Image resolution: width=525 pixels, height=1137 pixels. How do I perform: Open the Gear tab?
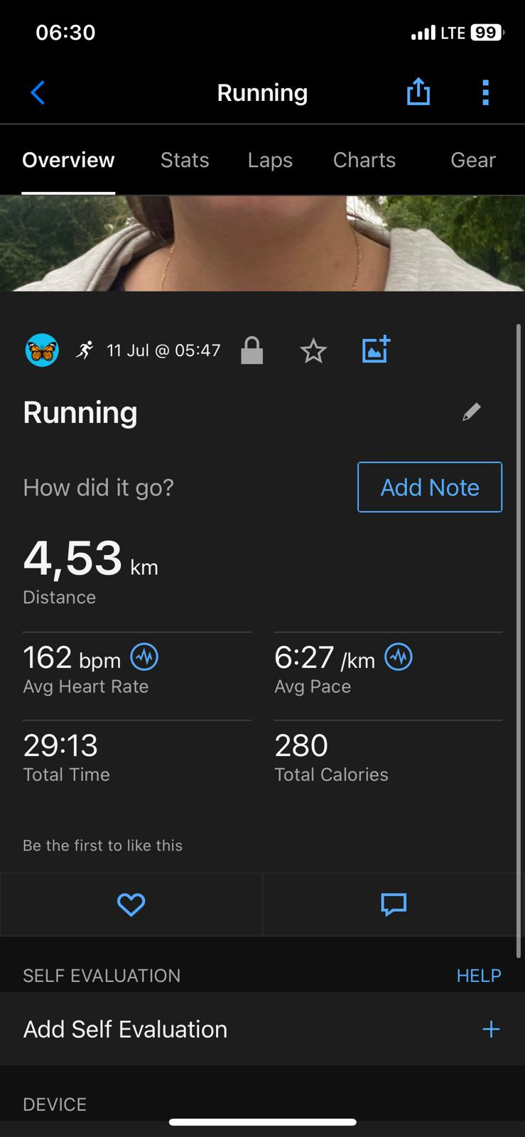coord(473,160)
